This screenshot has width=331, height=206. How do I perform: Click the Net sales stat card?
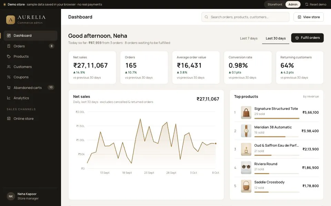(x=92, y=68)
